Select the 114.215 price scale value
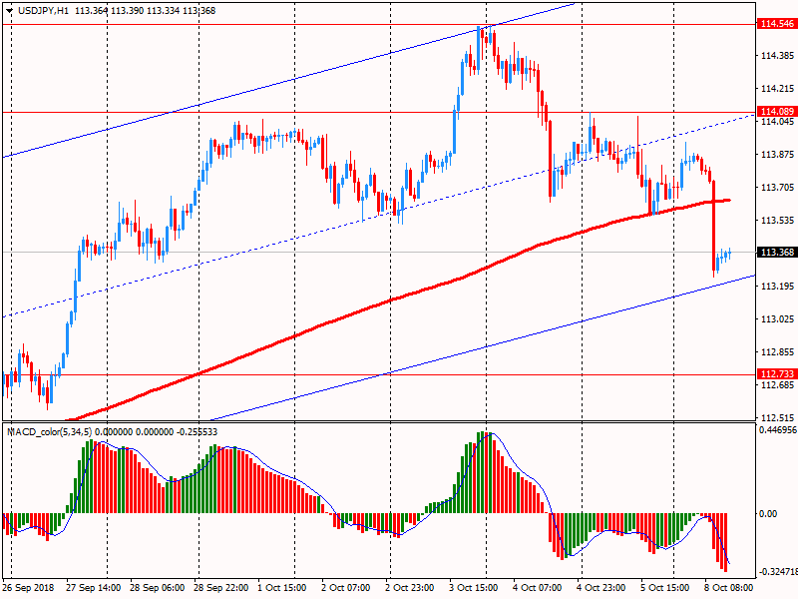The height and width of the screenshot is (599, 798). tap(777, 89)
